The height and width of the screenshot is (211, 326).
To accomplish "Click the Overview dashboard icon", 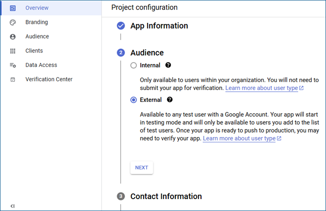I will pyautogui.click(x=13, y=8).
